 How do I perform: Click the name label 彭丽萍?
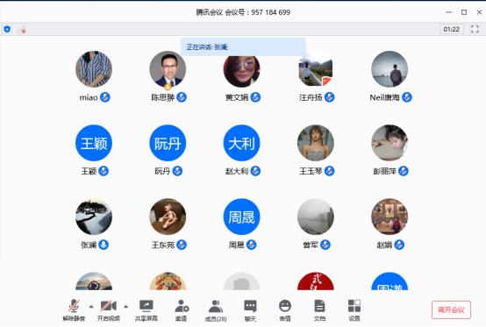click(x=384, y=171)
